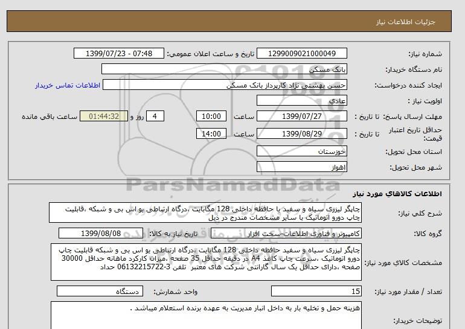Screen dimensions: 465x329
Task: Select the response deadline time 10:00
Action: [213, 117]
